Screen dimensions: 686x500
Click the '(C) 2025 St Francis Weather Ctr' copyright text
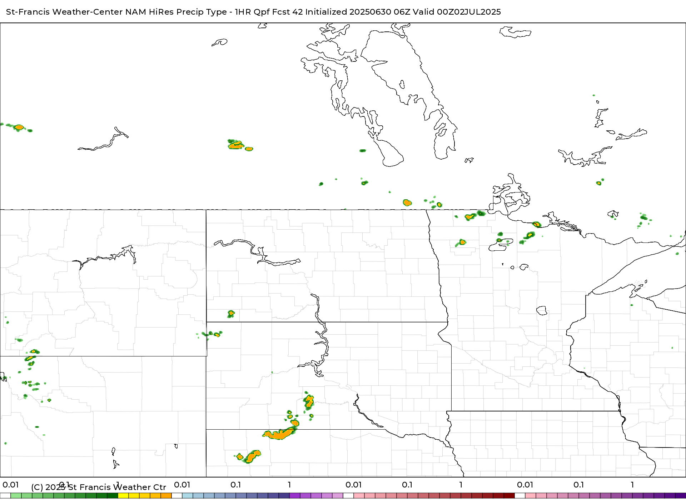99,487
